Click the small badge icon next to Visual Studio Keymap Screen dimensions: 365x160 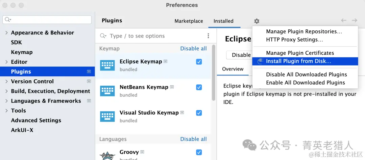pyautogui.click(x=182, y=112)
